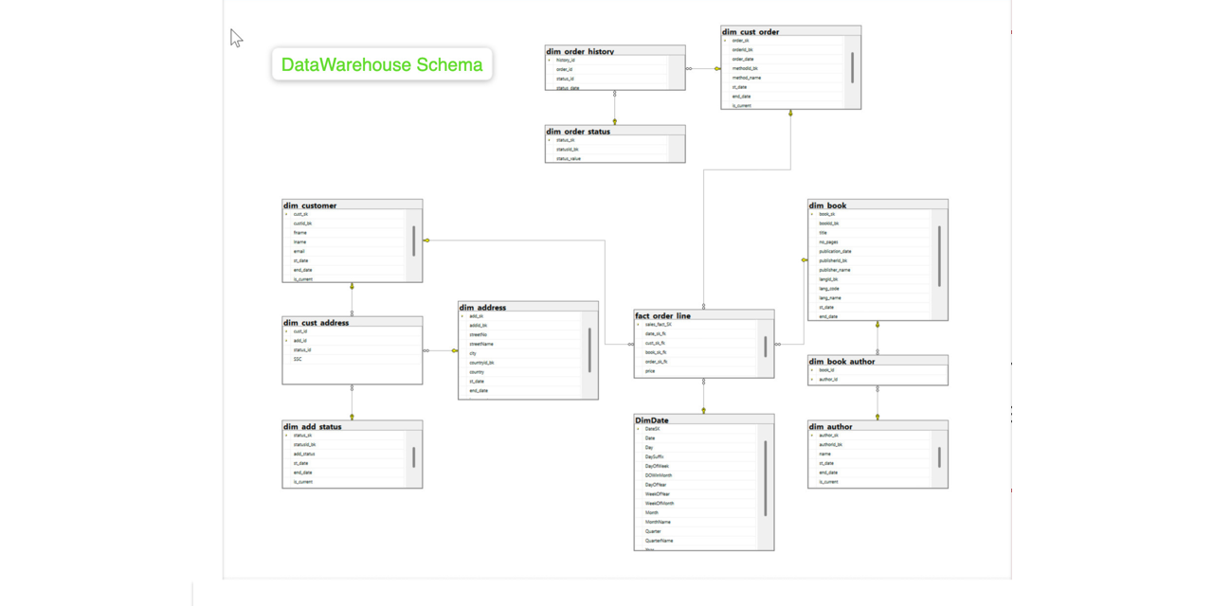Select the fact_order_line table title

tap(663, 315)
